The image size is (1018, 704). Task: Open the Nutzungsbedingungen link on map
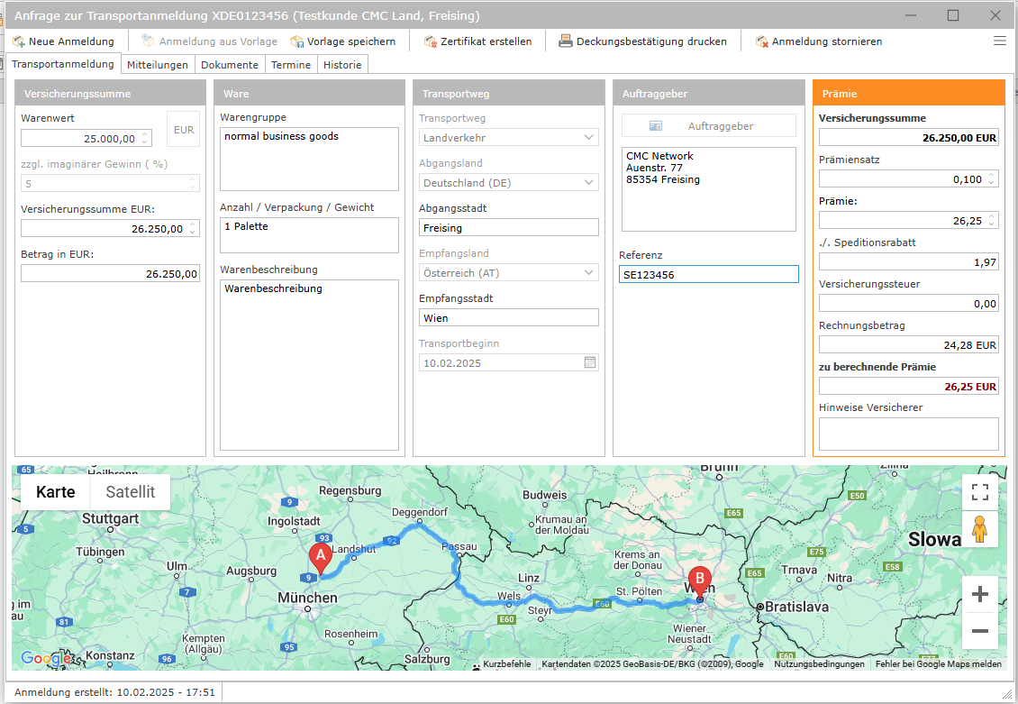click(x=819, y=664)
